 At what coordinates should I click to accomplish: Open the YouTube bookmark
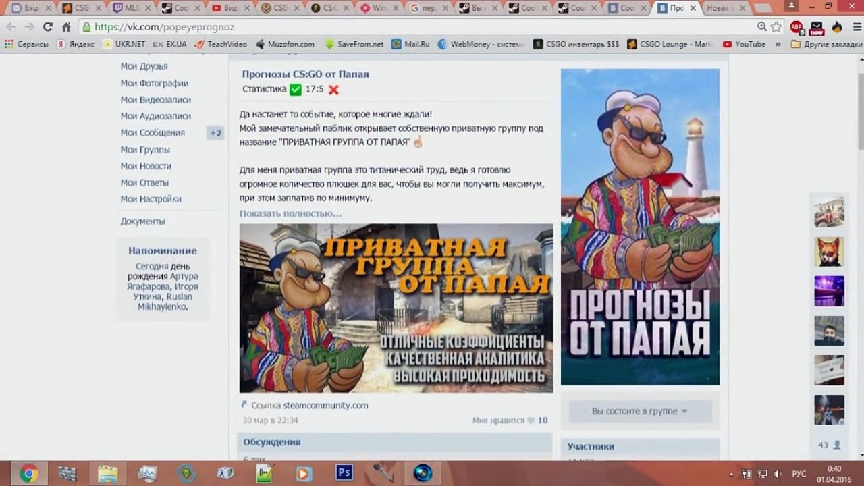744,44
